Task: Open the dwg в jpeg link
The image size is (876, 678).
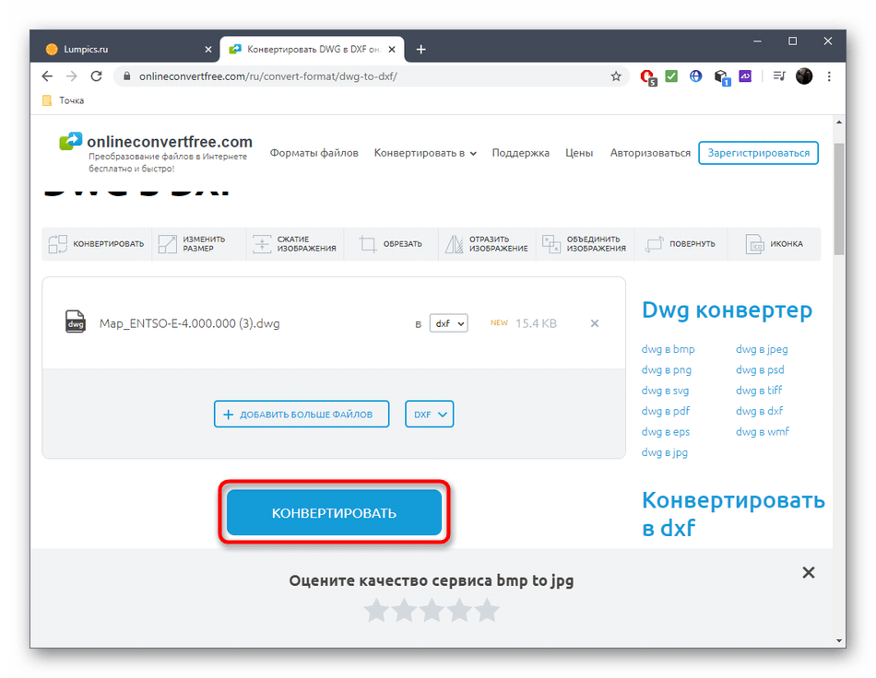Action: [x=762, y=349]
